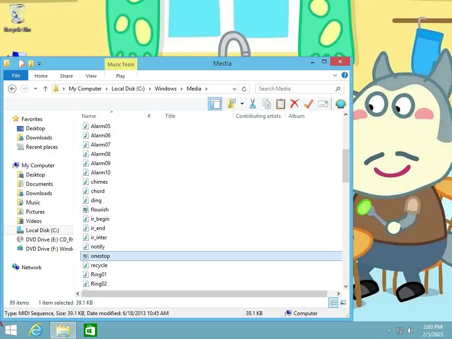The width and height of the screenshot is (452, 339).
Task: Click the vertical scrollbar thumb
Action: (346, 166)
